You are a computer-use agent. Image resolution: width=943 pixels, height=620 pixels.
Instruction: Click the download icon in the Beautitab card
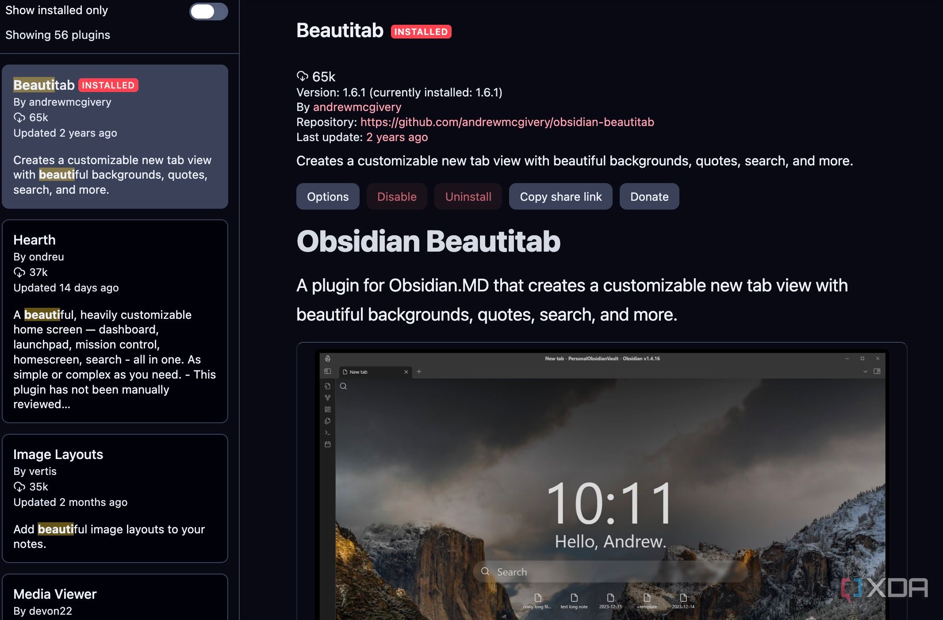(x=19, y=118)
